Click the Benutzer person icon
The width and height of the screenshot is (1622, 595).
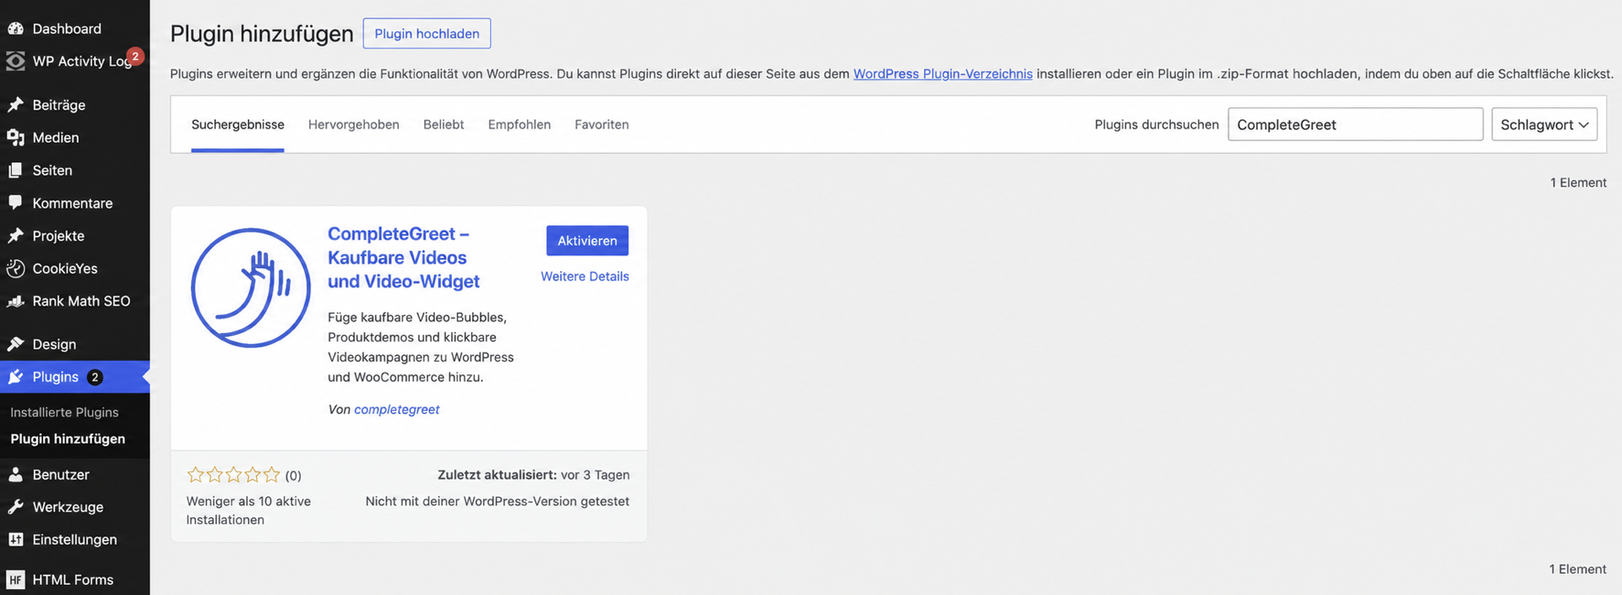pos(15,475)
